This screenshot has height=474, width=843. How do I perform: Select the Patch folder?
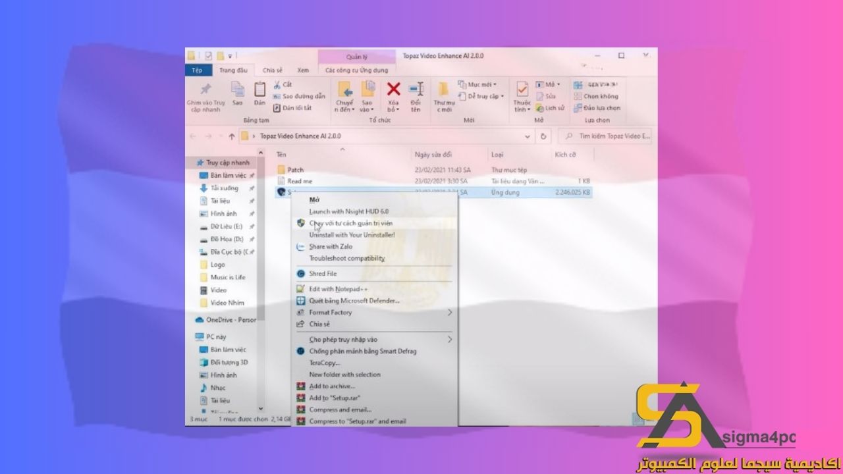pos(295,170)
